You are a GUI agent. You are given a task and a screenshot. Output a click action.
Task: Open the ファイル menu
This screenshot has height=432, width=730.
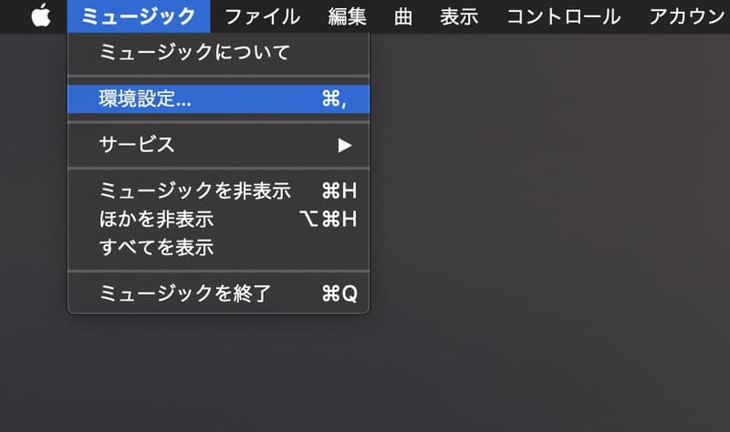pyautogui.click(x=263, y=16)
